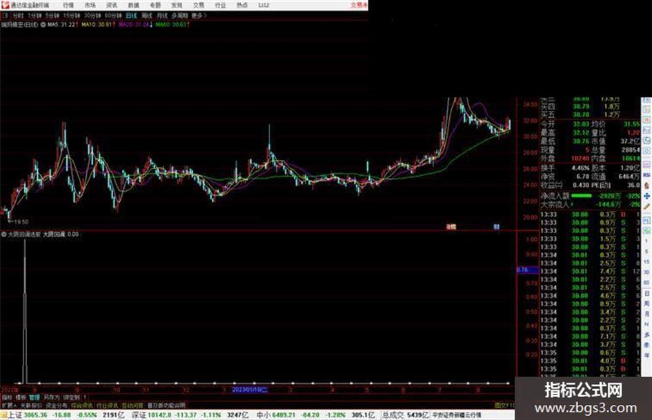Click the round icon before 大阴回调选股
Viewport: 652px width, 420px height.
tap(3, 234)
